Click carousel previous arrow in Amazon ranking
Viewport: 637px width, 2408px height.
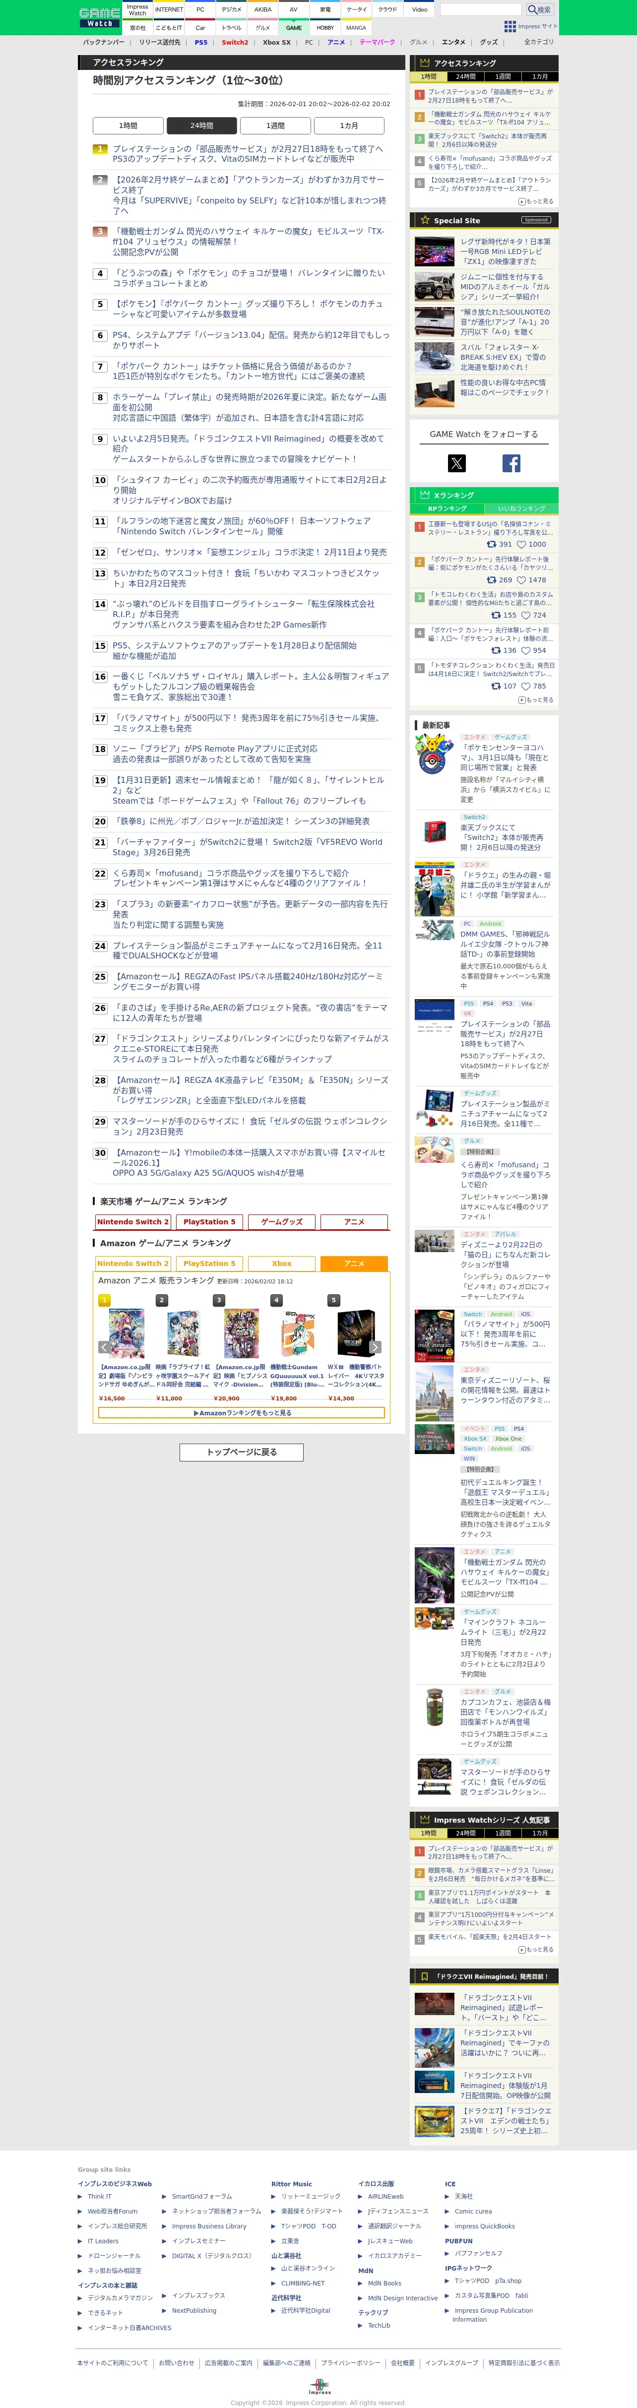coord(104,1347)
